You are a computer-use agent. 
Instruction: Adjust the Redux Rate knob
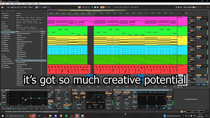tap(58, 95)
